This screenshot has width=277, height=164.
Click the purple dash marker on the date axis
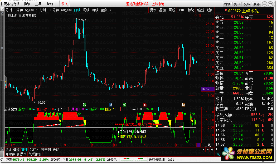pyautogui.click(x=198, y=145)
